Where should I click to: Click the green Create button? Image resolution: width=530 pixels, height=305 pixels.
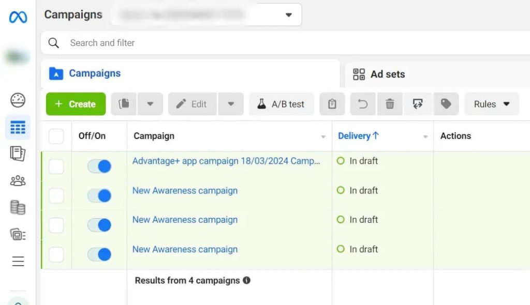[76, 104]
